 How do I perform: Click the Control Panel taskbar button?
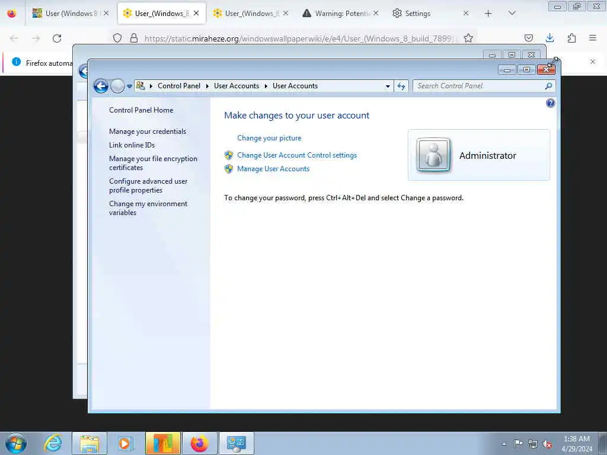coord(237,443)
